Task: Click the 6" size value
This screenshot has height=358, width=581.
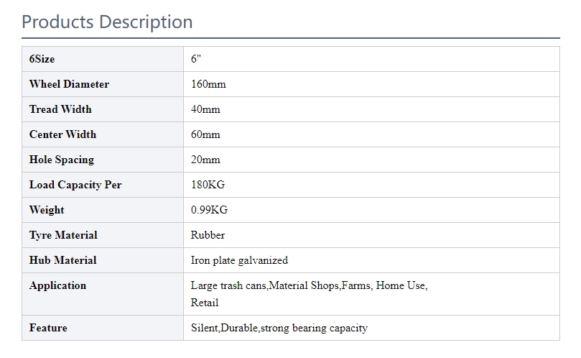Action: [x=196, y=59]
